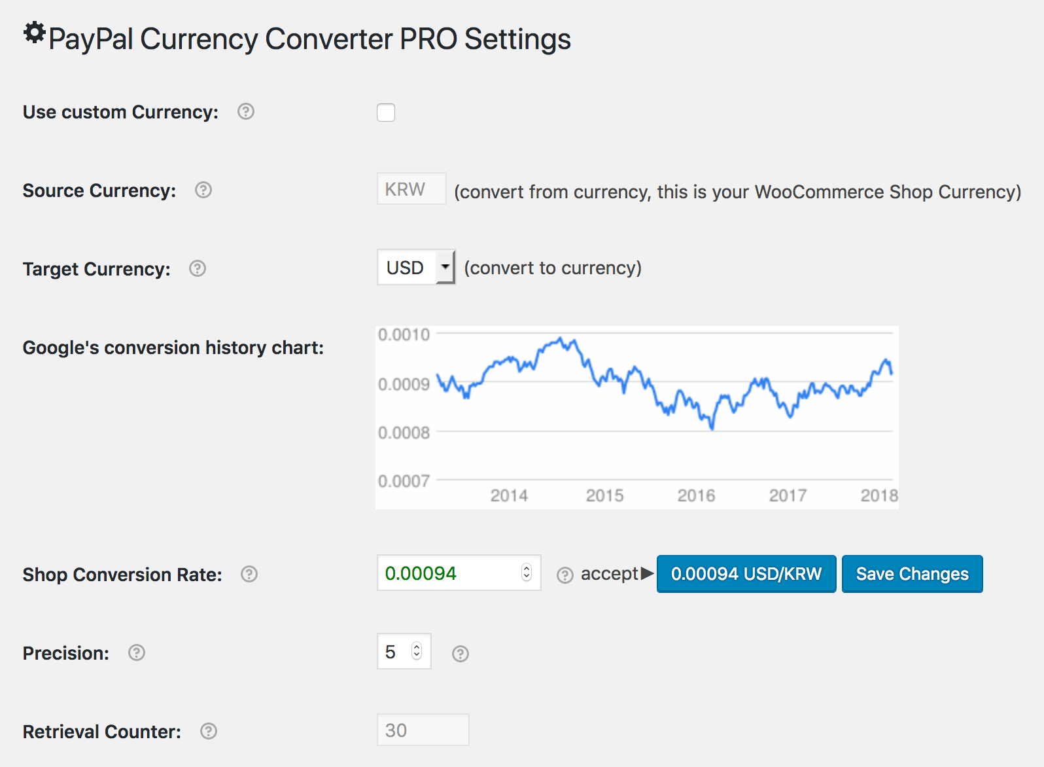Click the 'Precision:' label

[x=66, y=653]
